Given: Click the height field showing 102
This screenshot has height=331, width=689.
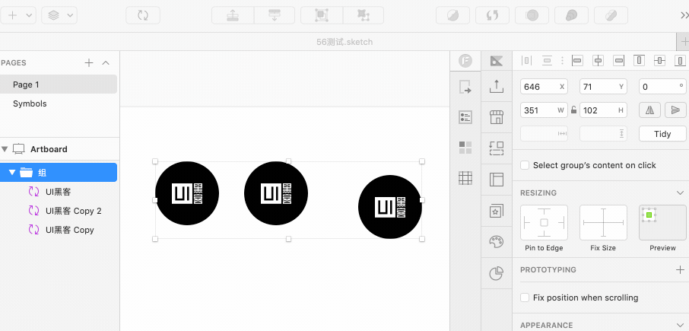Looking at the screenshot, I should [x=603, y=110].
